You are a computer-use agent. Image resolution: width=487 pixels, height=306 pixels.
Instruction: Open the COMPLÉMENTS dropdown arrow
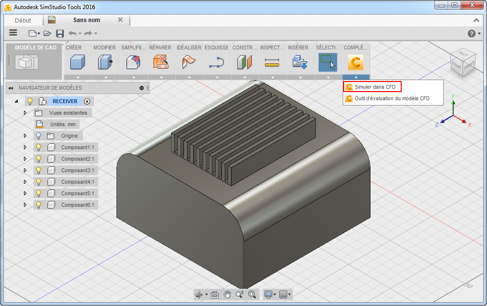click(x=356, y=77)
